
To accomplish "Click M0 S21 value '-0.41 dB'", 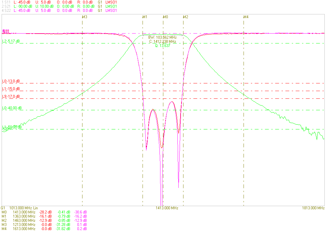I will tap(64, 212).
